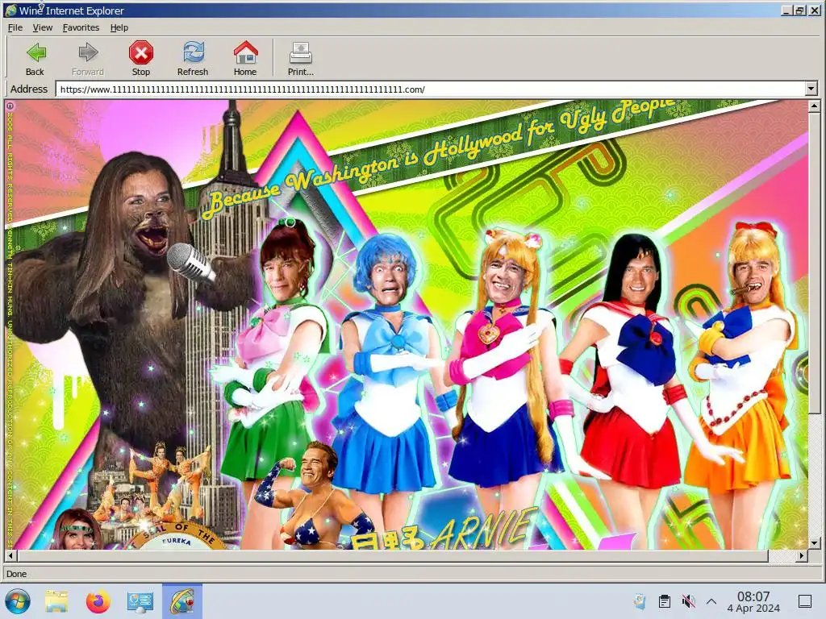Stop page loading with the Stop button

(x=140, y=58)
